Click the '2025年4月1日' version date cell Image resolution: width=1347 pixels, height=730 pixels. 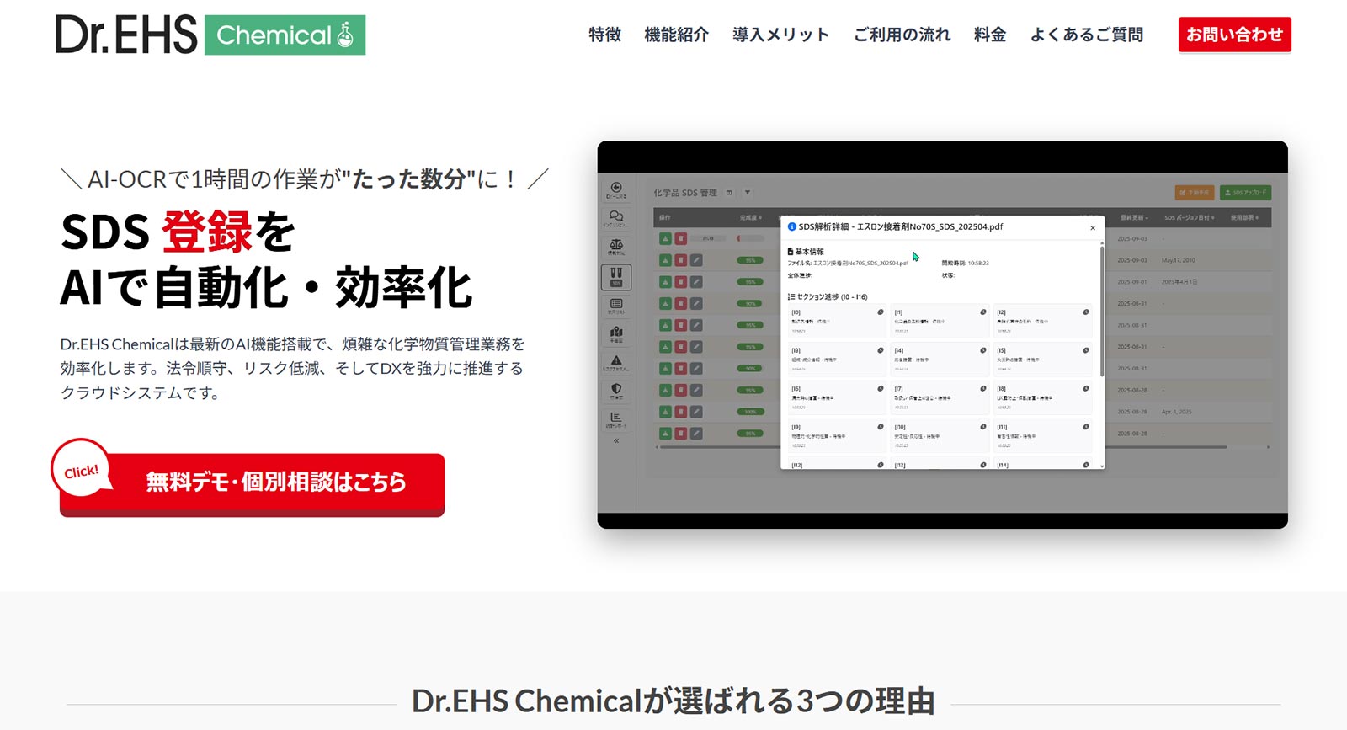point(1179,282)
